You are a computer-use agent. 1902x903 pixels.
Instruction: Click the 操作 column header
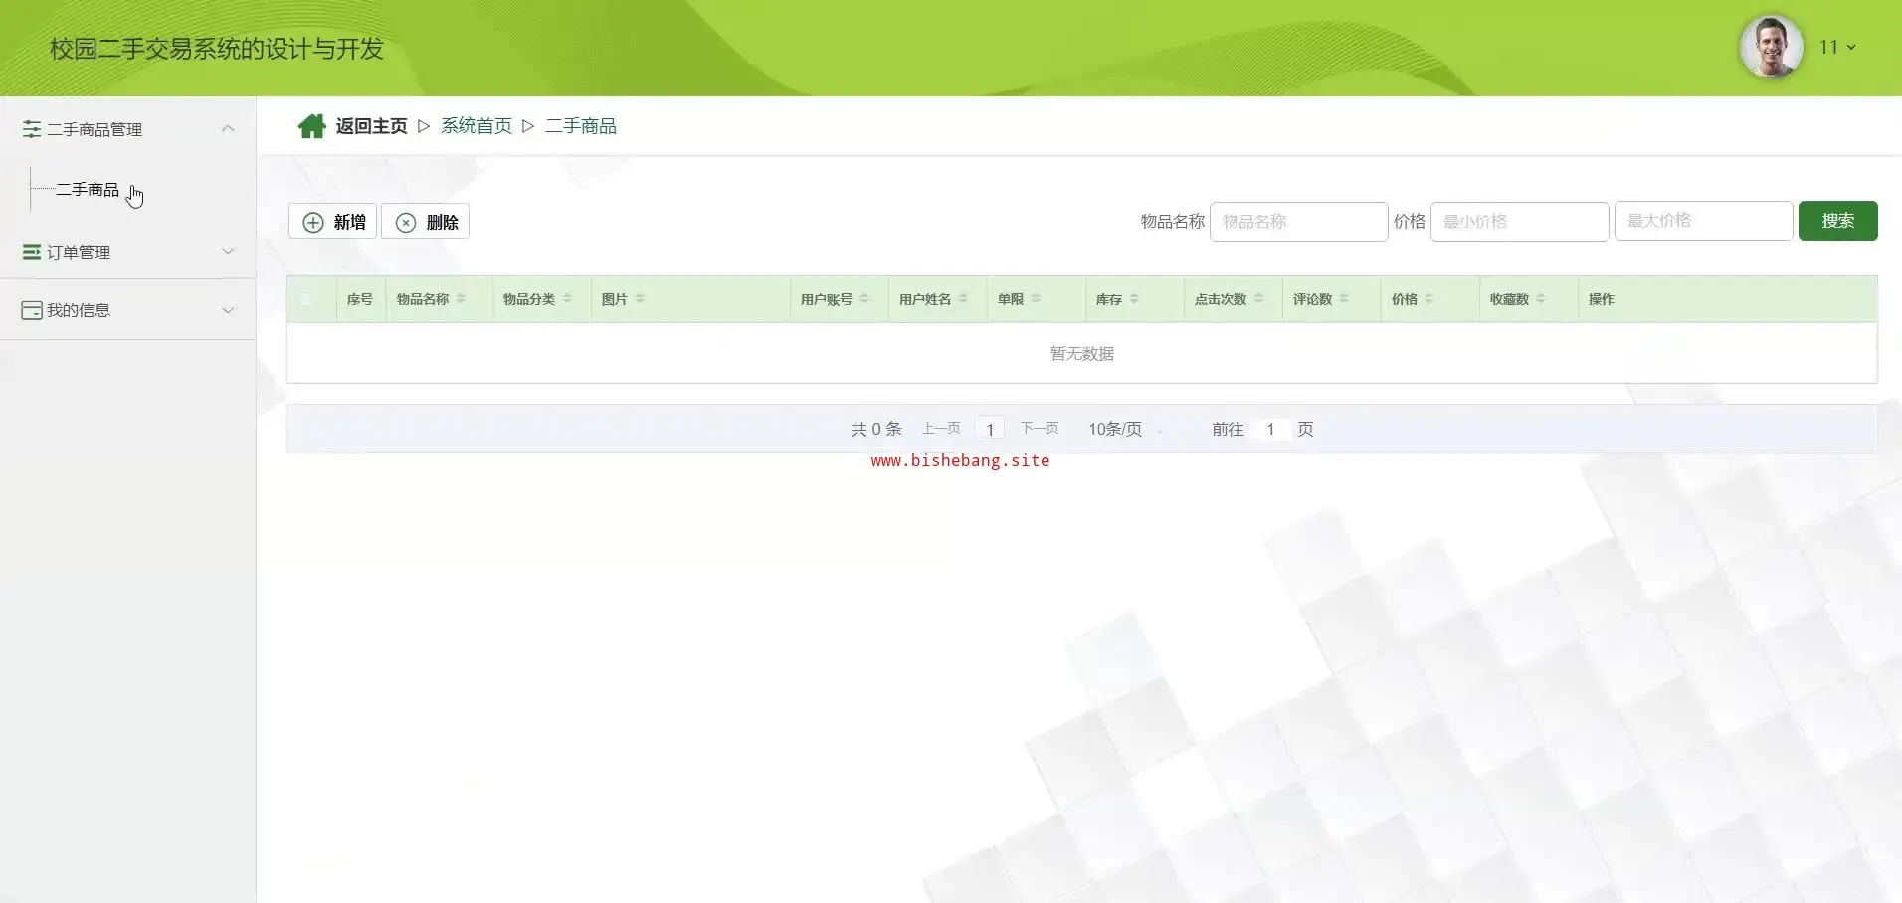click(1602, 299)
